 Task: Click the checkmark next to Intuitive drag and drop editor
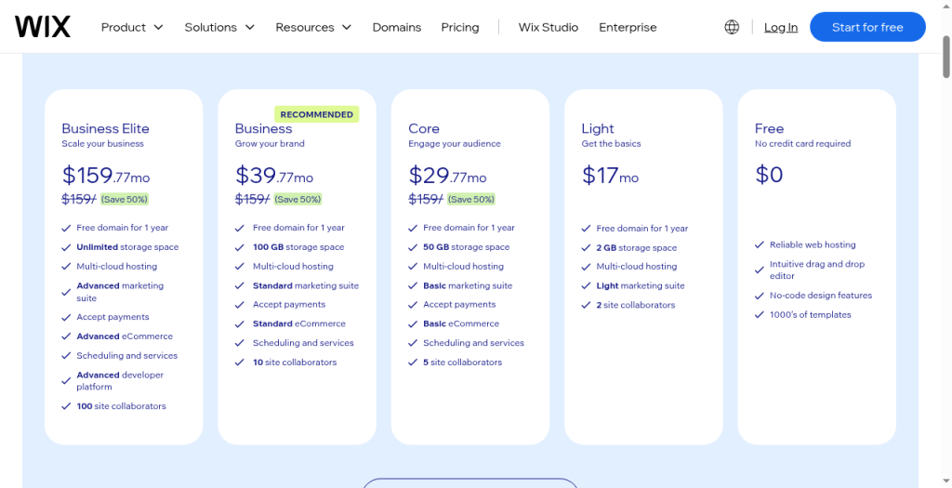pyautogui.click(x=759, y=270)
